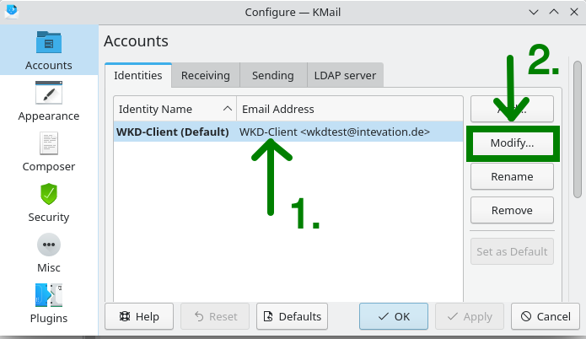
Task: Click the KMail app icon in title bar
Action: 12,12
